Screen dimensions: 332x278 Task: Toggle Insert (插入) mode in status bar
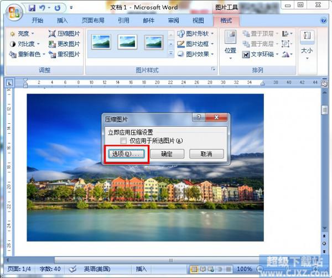[141, 269]
